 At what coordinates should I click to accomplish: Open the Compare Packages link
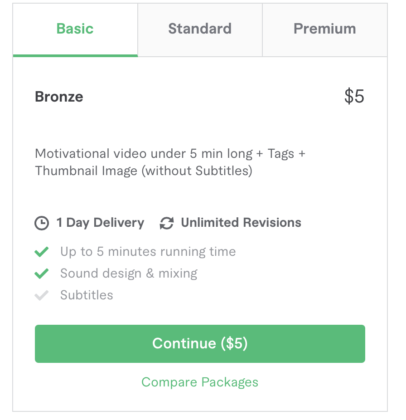click(x=200, y=382)
